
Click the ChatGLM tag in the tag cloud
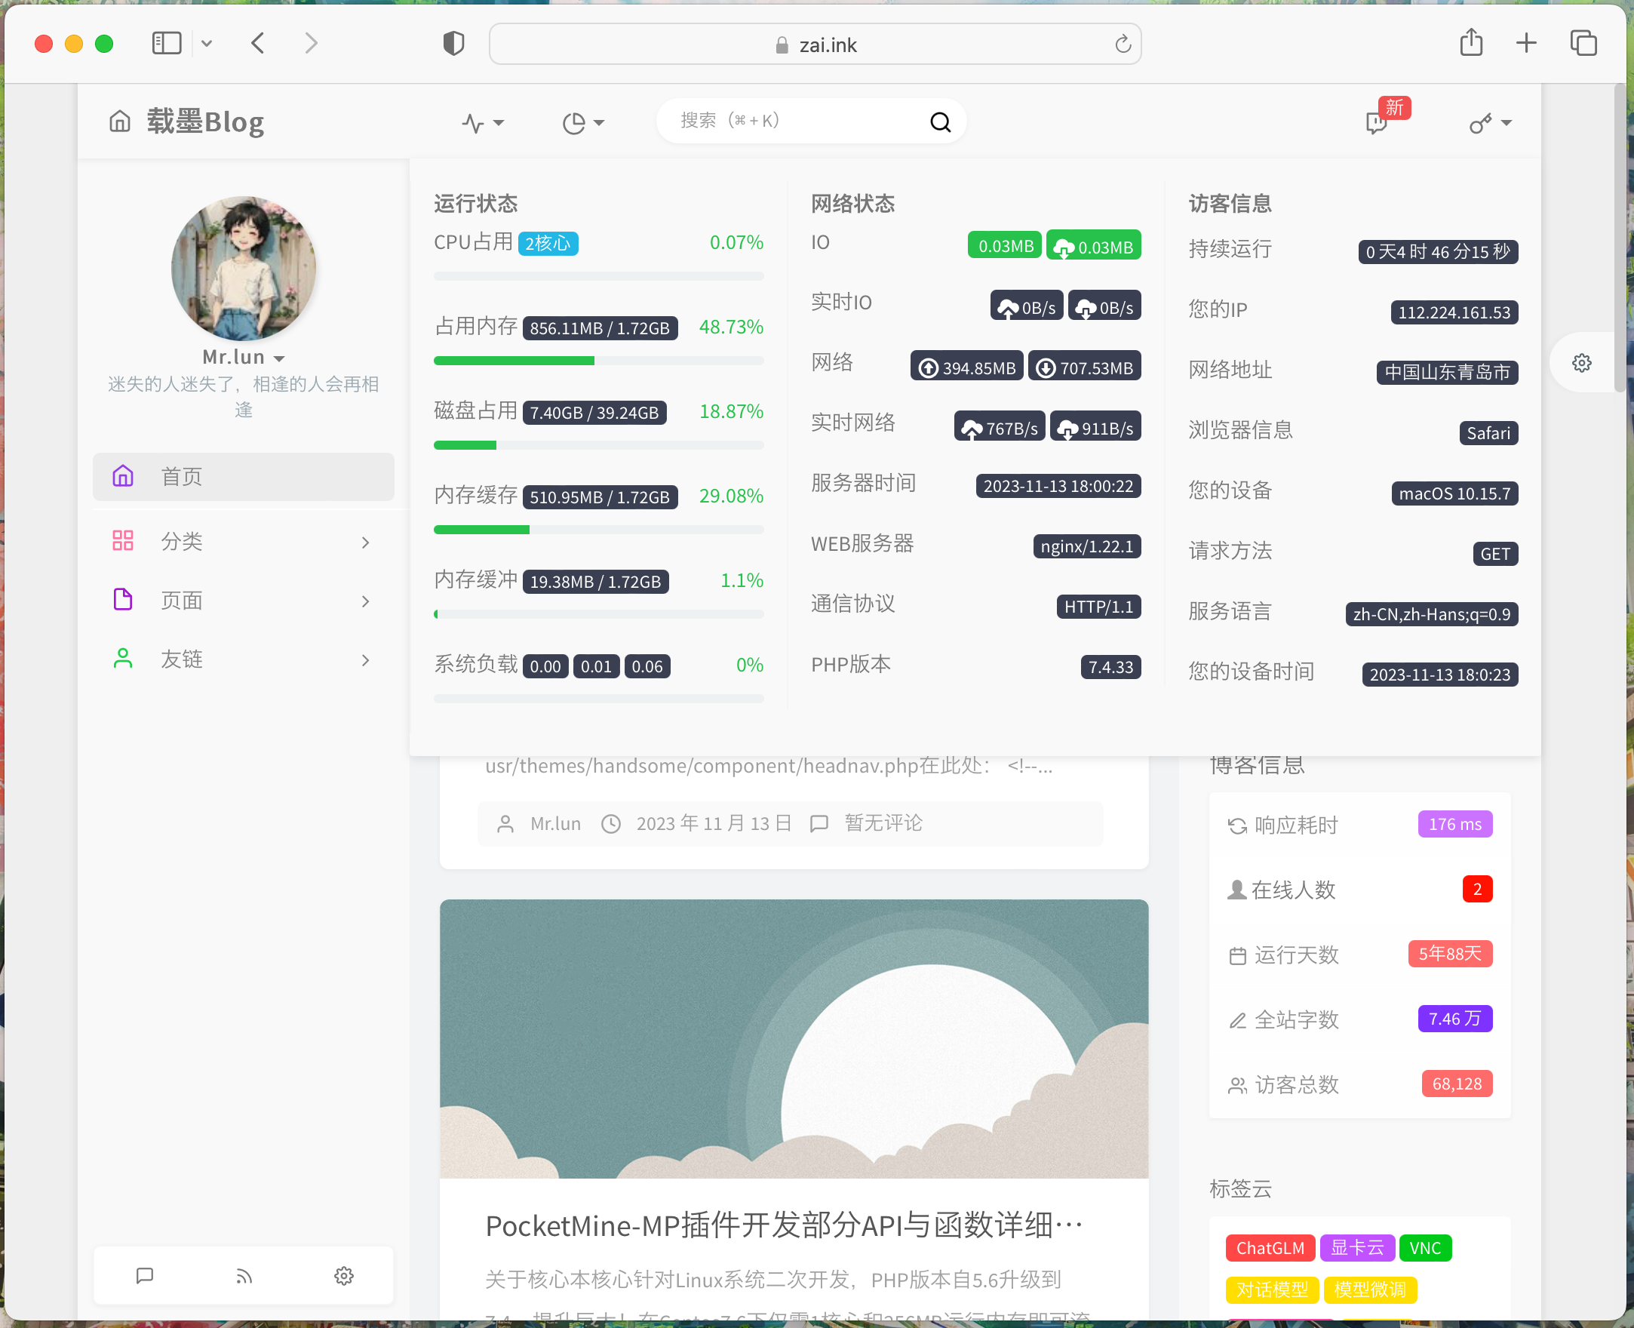[1270, 1248]
